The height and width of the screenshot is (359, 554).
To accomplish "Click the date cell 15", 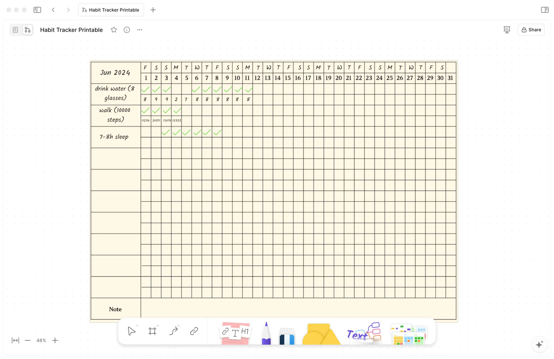I will coord(288,78).
